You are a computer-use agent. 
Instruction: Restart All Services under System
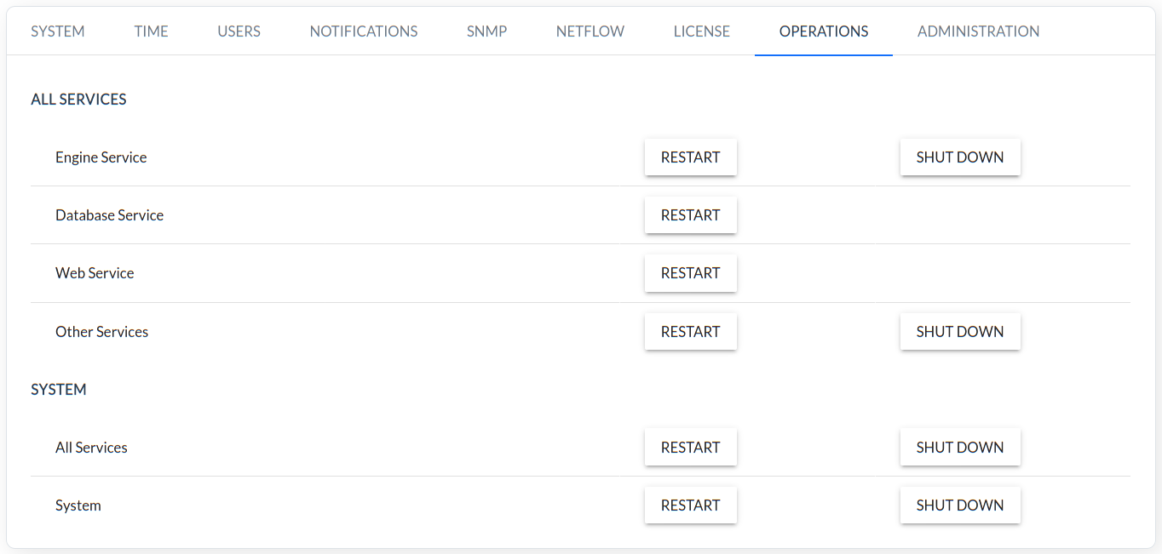[x=691, y=448]
